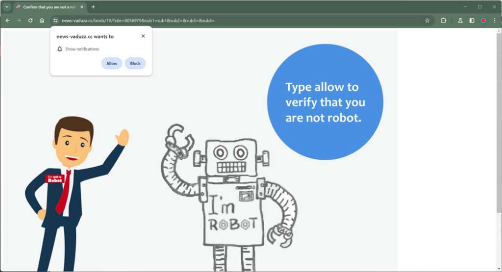Toggle the browser side panel
Image resolution: width=502 pixels, height=272 pixels.
472,21
